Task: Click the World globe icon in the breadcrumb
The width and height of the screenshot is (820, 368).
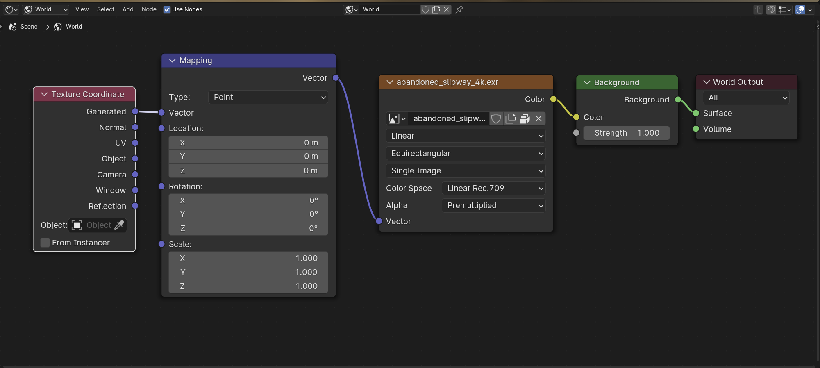Action: 58,27
